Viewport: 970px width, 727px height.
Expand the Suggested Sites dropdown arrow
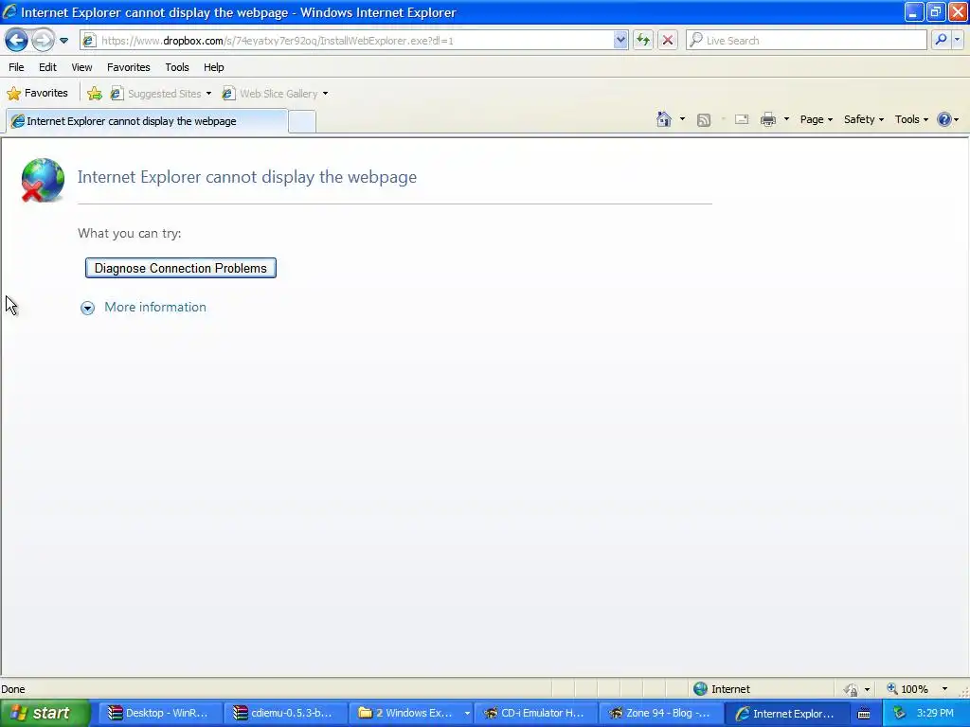208,94
